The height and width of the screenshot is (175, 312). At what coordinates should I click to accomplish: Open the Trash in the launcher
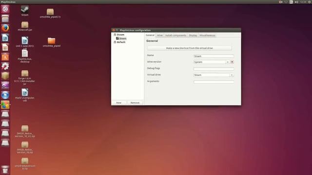(x=5, y=170)
